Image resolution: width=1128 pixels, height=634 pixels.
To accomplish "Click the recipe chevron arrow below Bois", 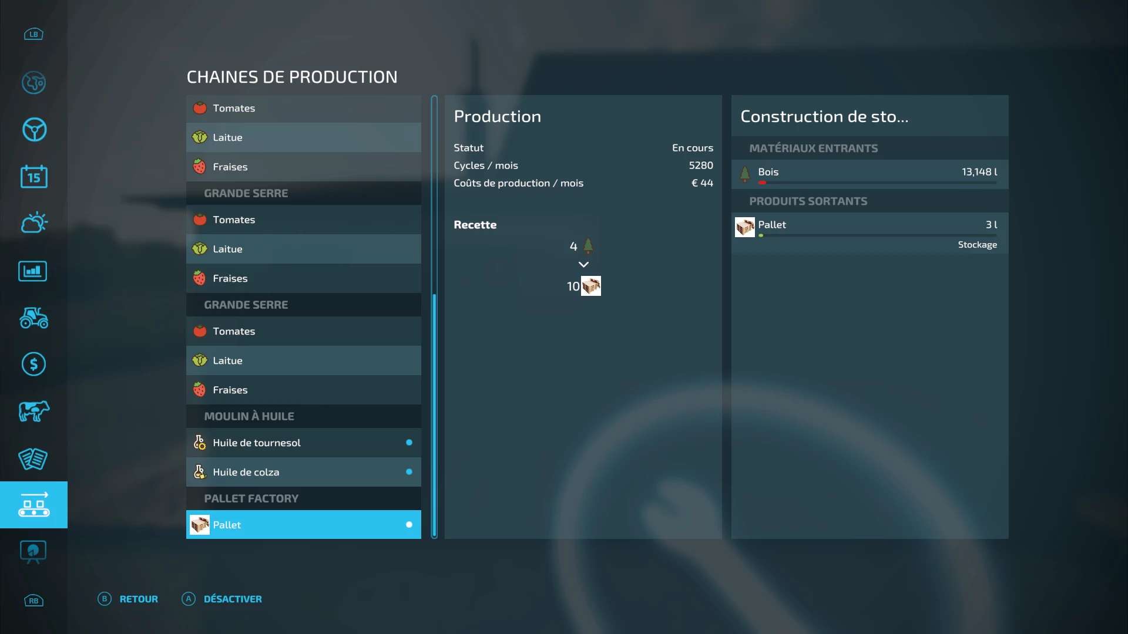I will click(x=583, y=265).
